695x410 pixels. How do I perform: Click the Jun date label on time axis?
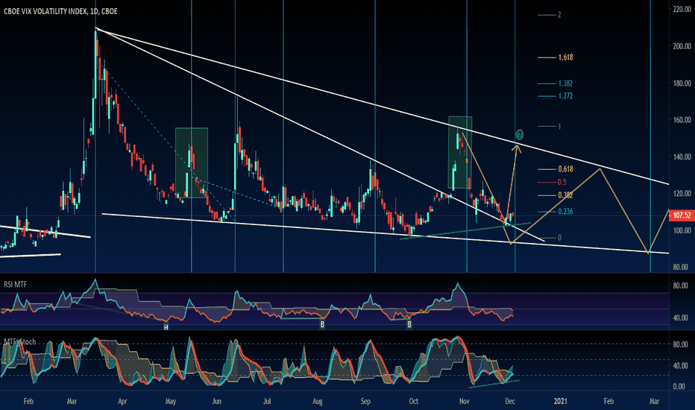click(217, 402)
